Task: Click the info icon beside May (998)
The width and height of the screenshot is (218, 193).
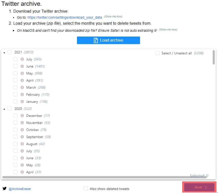Action: pyautogui.click(x=22, y=73)
